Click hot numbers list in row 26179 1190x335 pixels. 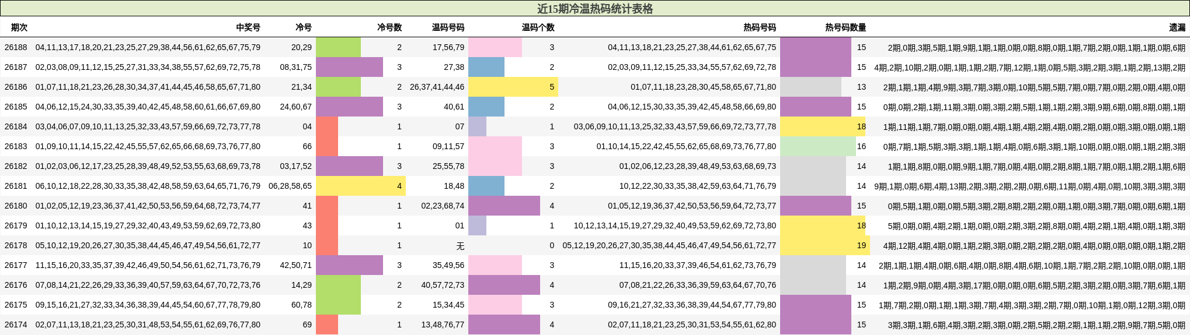(675, 225)
